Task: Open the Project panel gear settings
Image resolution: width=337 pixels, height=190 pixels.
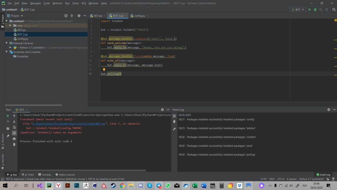Action: coord(79,16)
